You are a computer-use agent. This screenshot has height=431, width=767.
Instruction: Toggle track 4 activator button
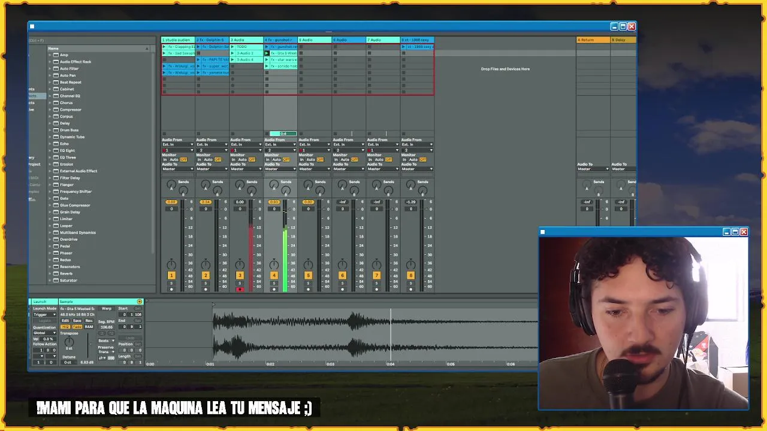(274, 275)
